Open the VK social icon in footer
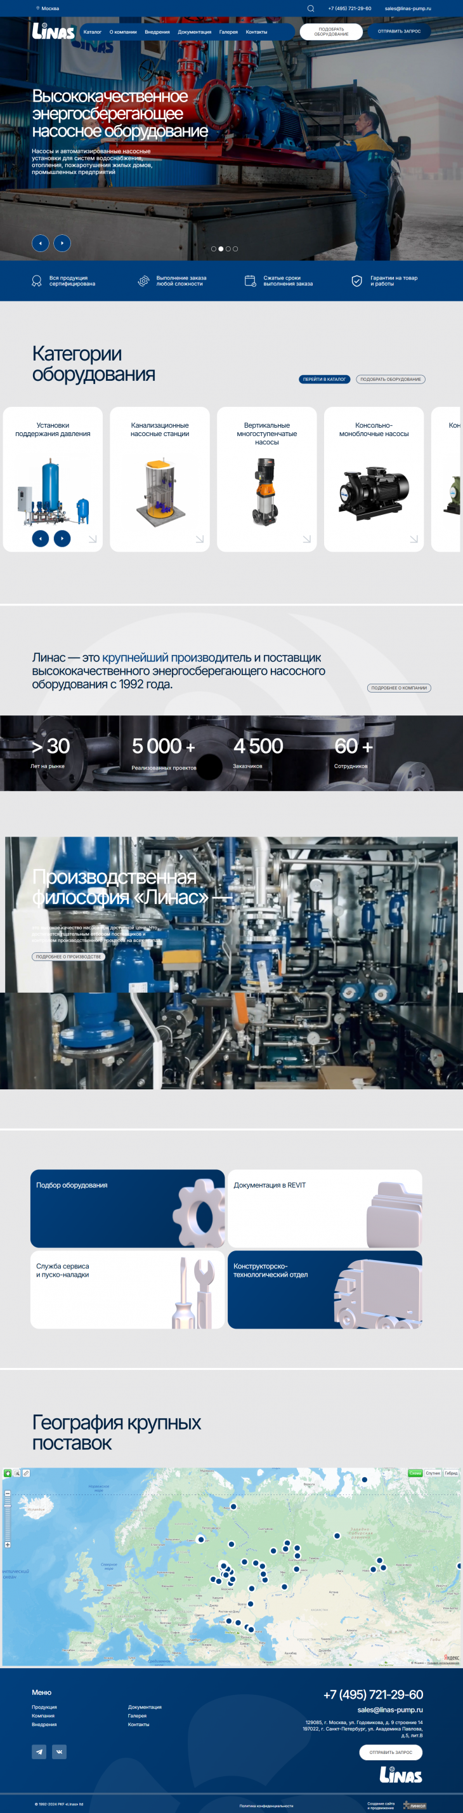 pyautogui.click(x=60, y=1752)
